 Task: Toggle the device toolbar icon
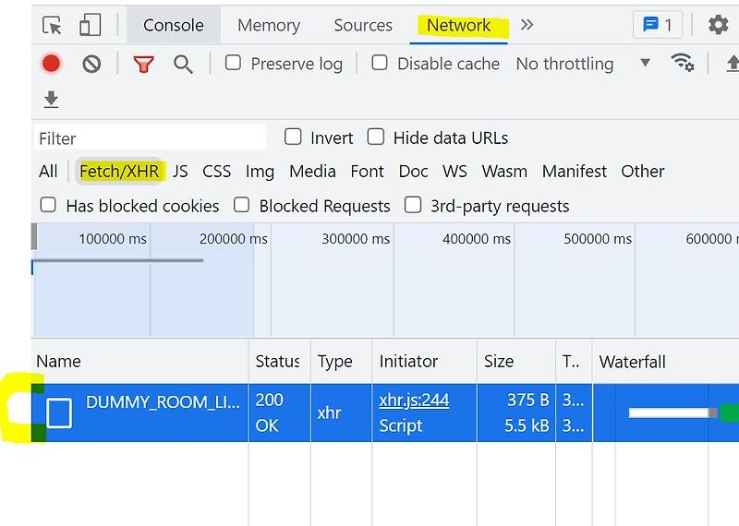[90, 25]
